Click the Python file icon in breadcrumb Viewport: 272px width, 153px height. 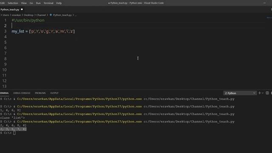tap(51, 15)
